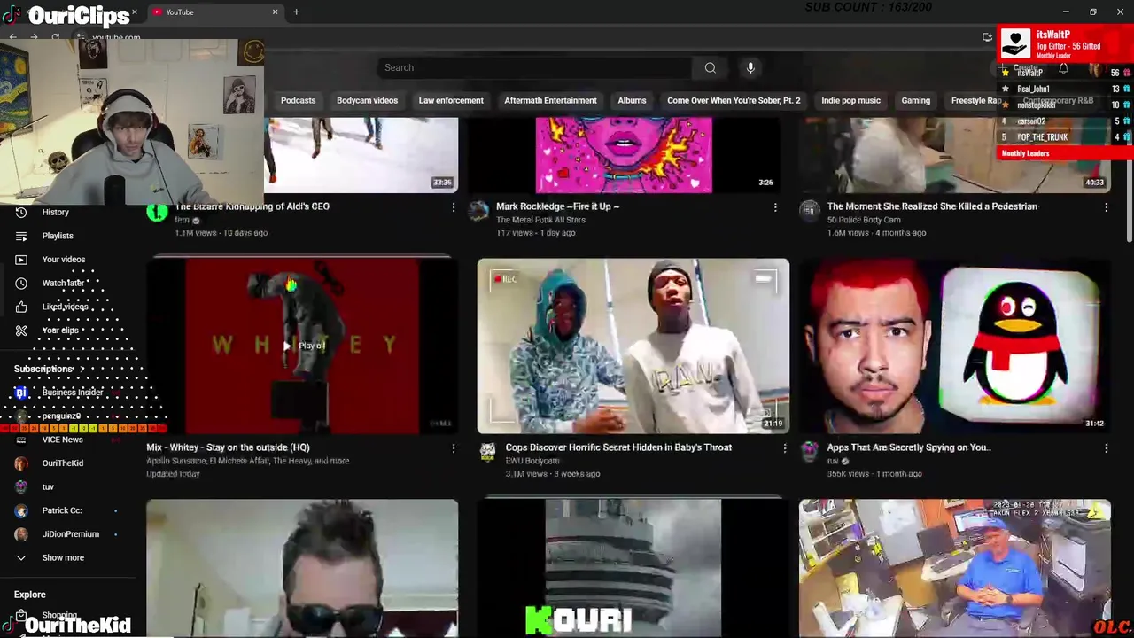Image resolution: width=1134 pixels, height=638 pixels.
Task: Open options for Killed a Pedestrian video
Action: 1106,207
